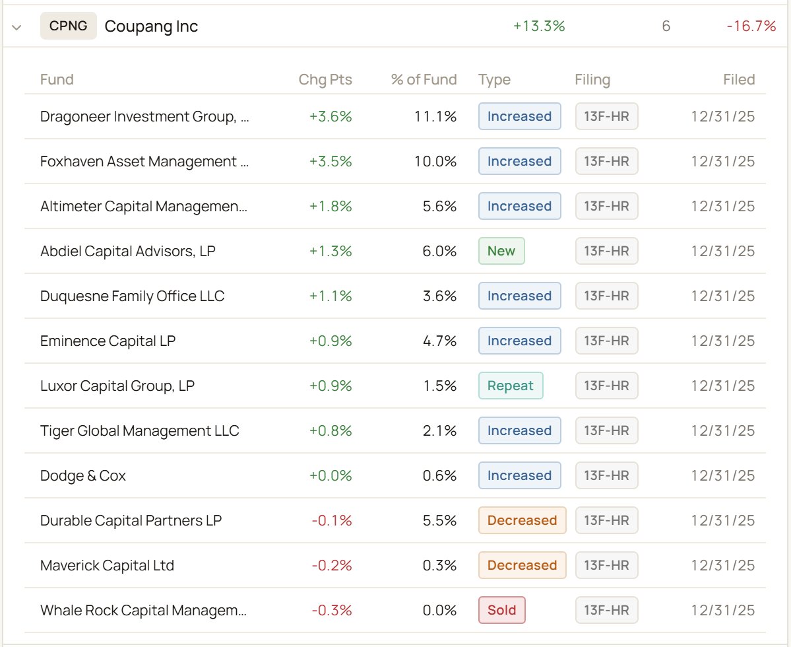The image size is (791, 647).
Task: Click the +0.0% Dodge & Cox change
Action: pos(331,475)
